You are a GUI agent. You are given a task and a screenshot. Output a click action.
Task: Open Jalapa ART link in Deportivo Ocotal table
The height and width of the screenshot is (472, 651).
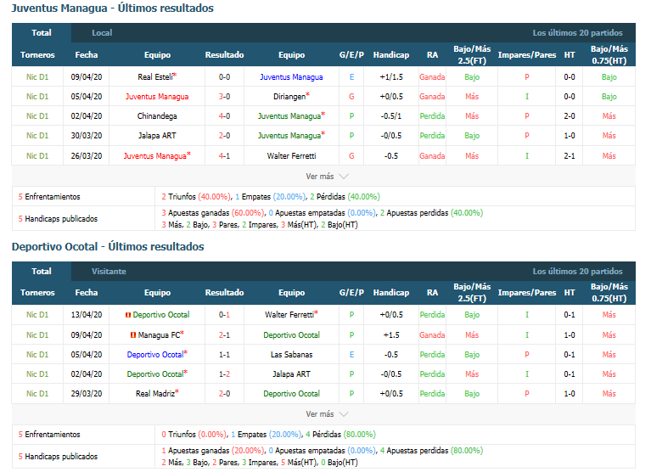point(291,374)
